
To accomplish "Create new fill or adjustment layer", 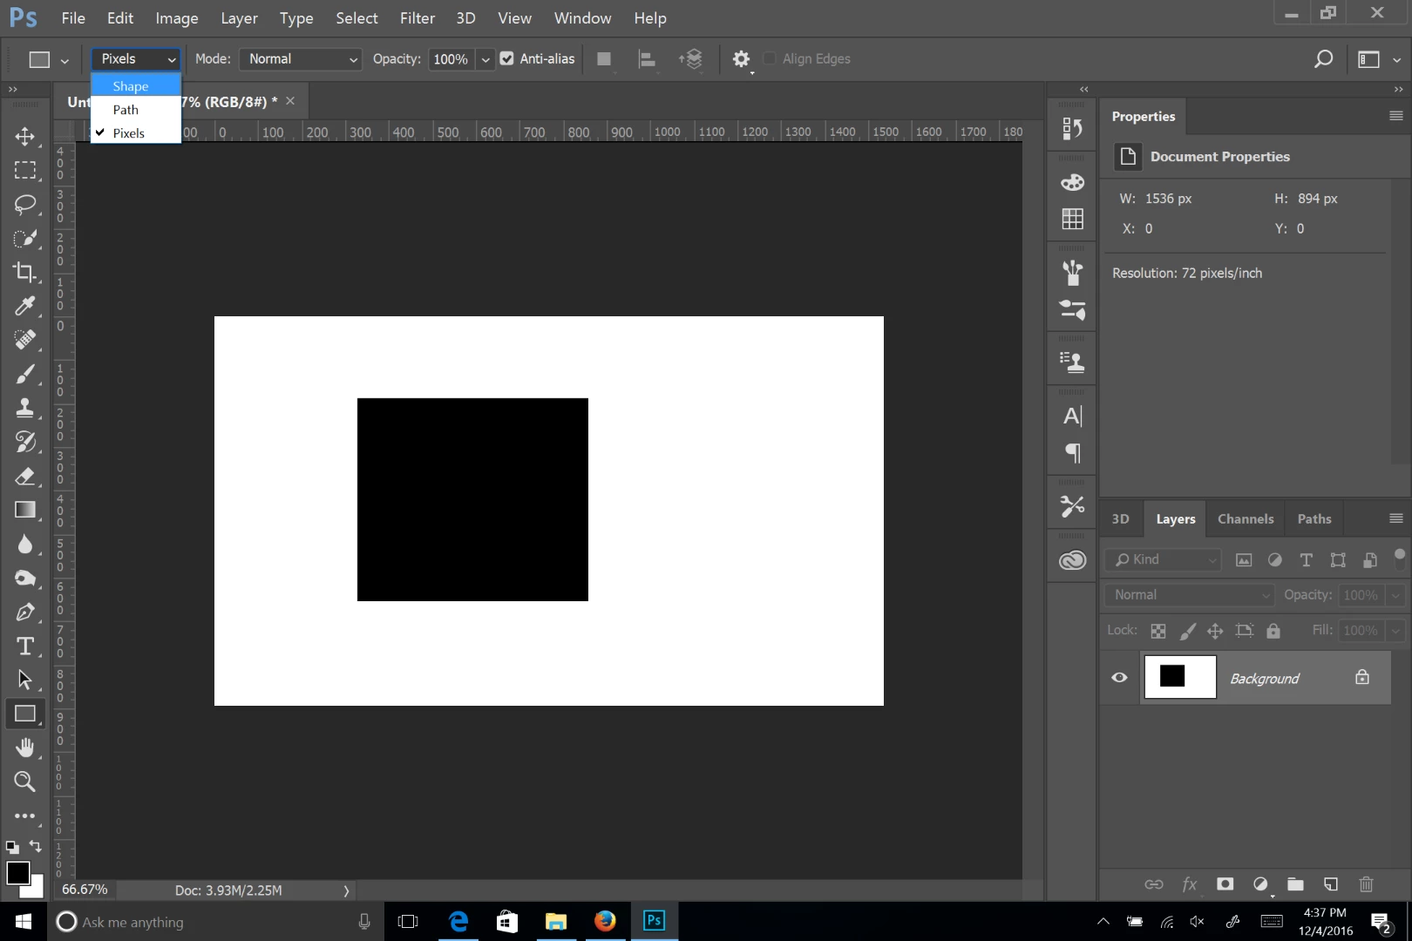I will coord(1260,884).
